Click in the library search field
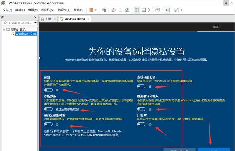Image resolution: width=235 pixels, height=151 pixels. (20, 23)
